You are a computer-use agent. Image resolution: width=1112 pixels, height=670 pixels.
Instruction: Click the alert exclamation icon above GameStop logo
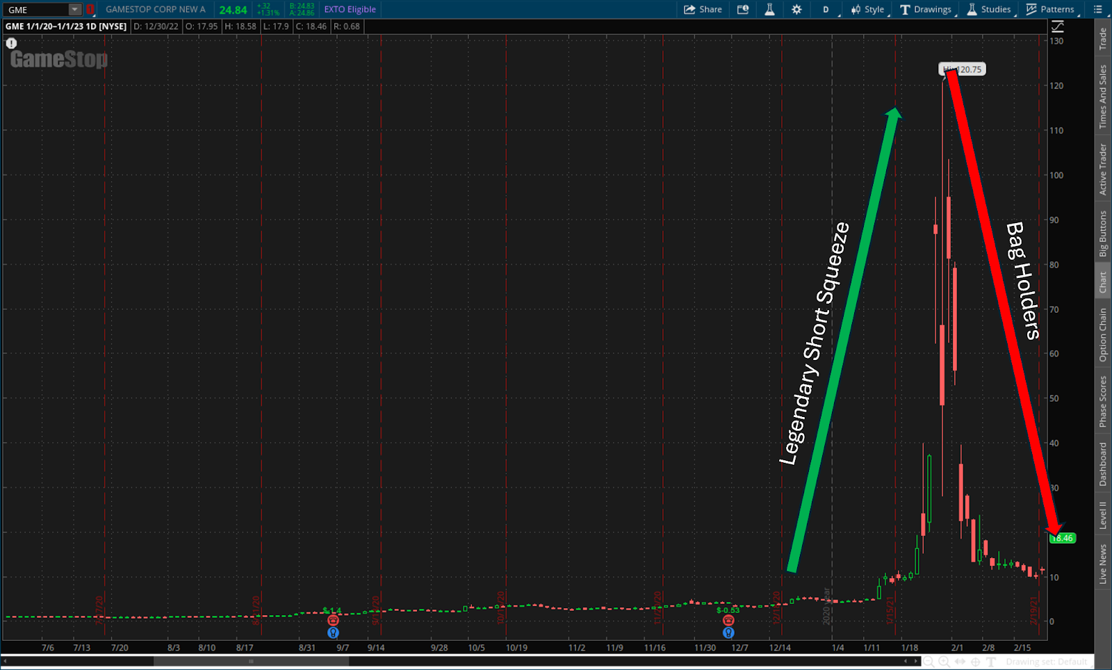(x=11, y=43)
